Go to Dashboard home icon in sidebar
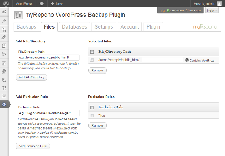The width and height of the screenshot is (225, 156). pyautogui.click(x=4, y=12)
